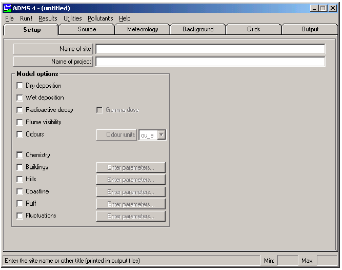Enable the Buildings model option
342x270 pixels.
20,167
